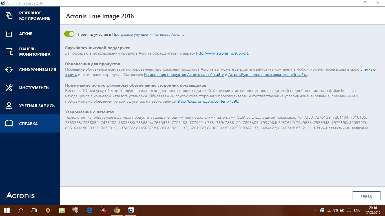
Task: Select Панель мониторинга menu item
Action: [30, 51]
